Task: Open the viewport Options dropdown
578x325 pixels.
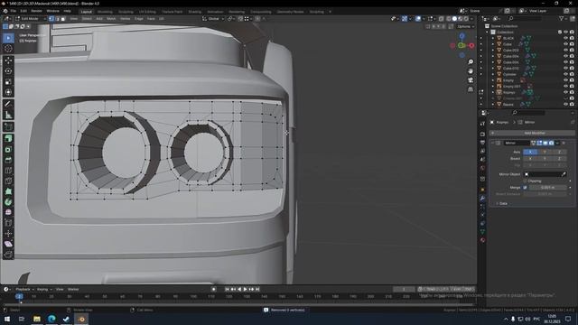Action: tap(465, 26)
